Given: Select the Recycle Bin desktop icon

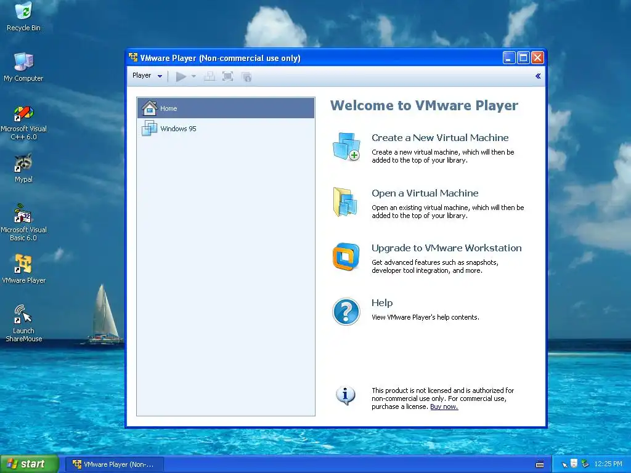Looking at the screenshot, I should (23, 17).
